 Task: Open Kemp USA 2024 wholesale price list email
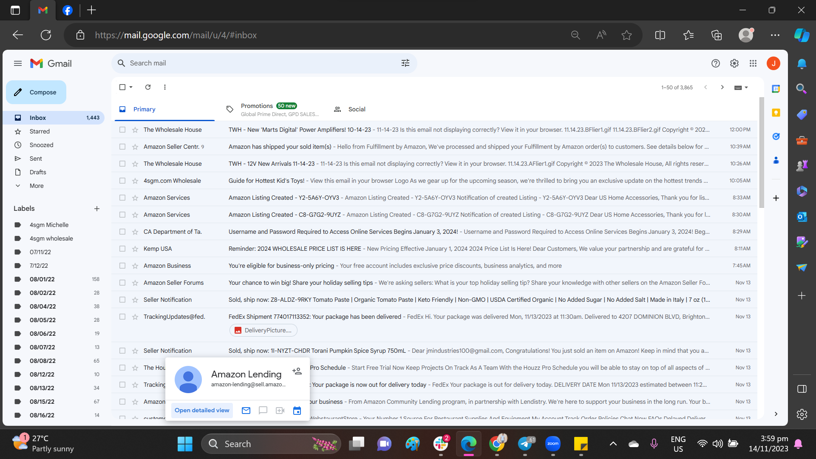434,249
